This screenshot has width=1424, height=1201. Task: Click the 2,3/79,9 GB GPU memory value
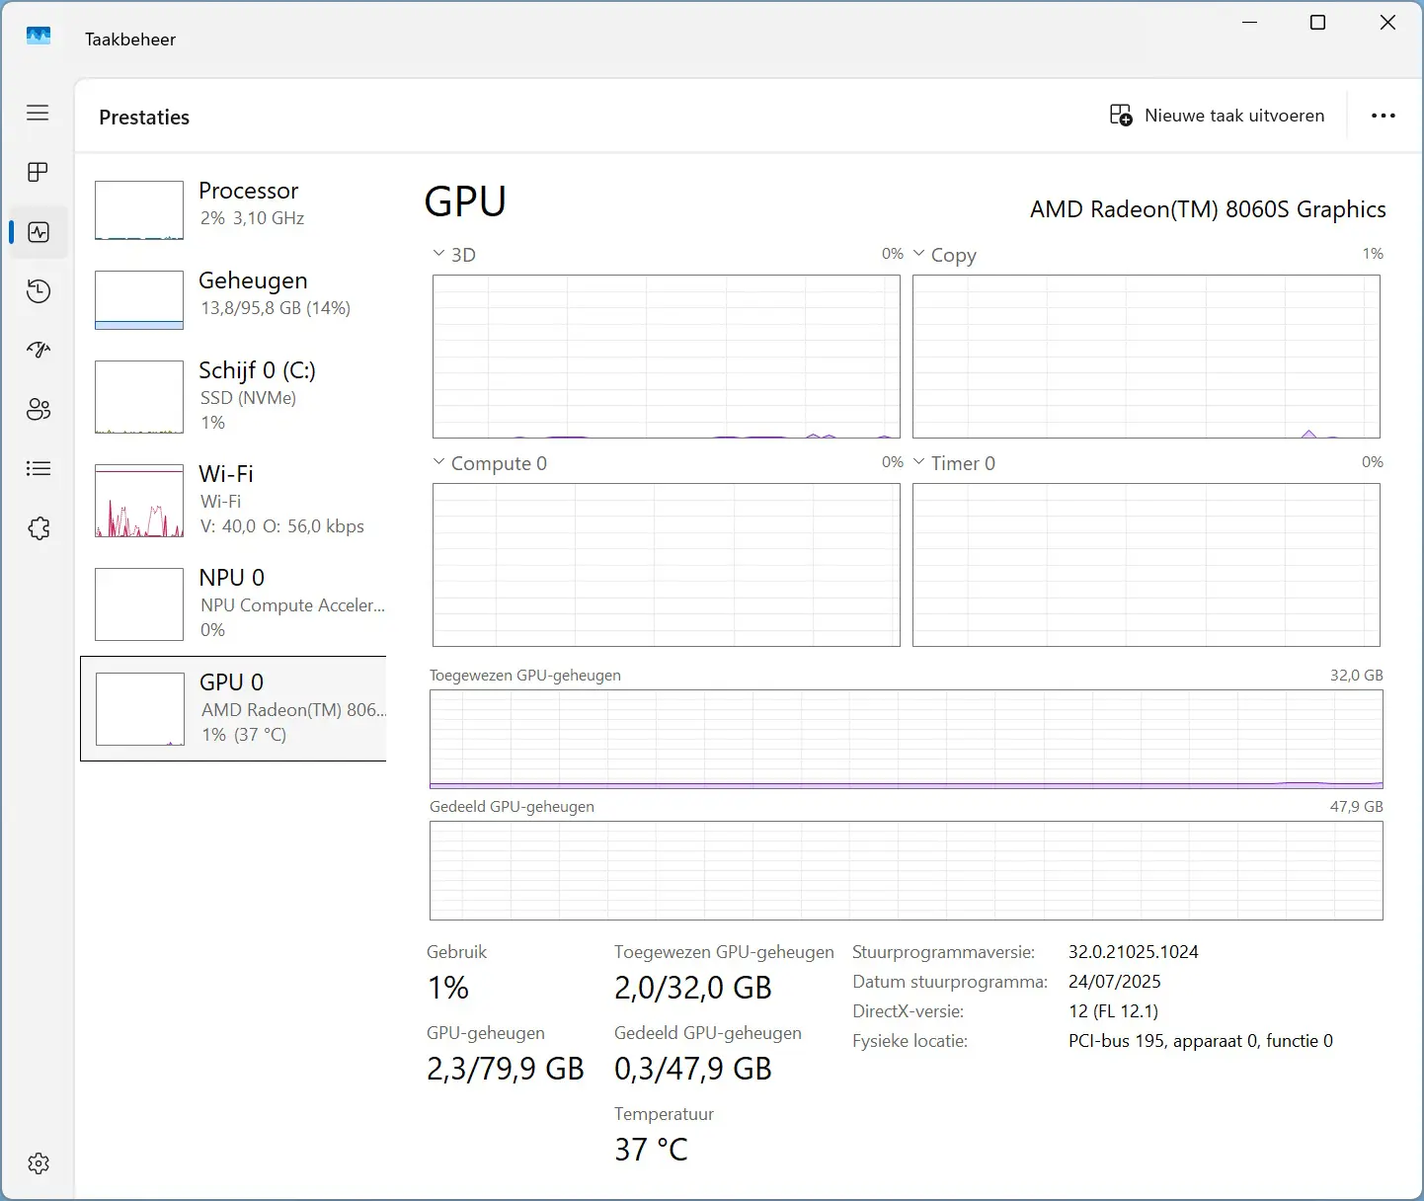506,1069
